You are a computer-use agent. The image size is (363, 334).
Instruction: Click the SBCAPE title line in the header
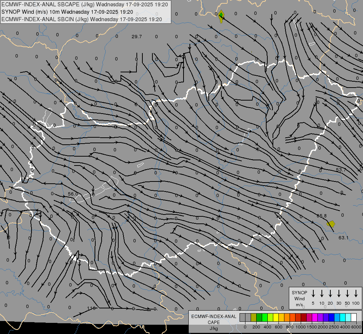pyautogui.click(x=85, y=4)
